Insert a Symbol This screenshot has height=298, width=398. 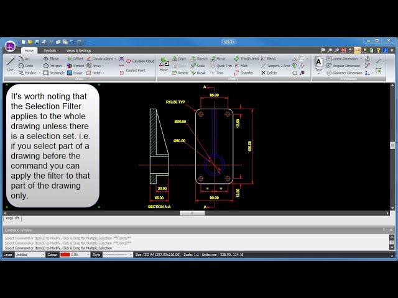coord(75,66)
